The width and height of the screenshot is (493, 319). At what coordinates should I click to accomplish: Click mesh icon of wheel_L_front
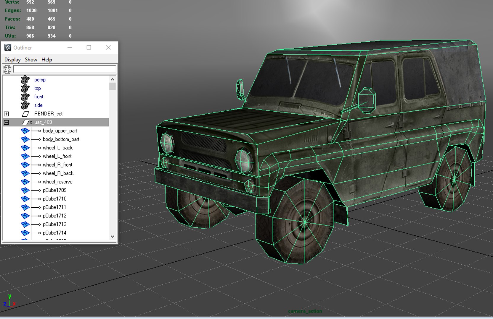(25, 156)
